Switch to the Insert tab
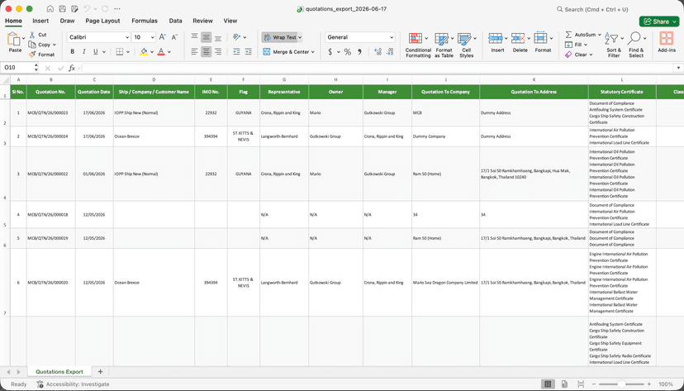 click(40, 21)
